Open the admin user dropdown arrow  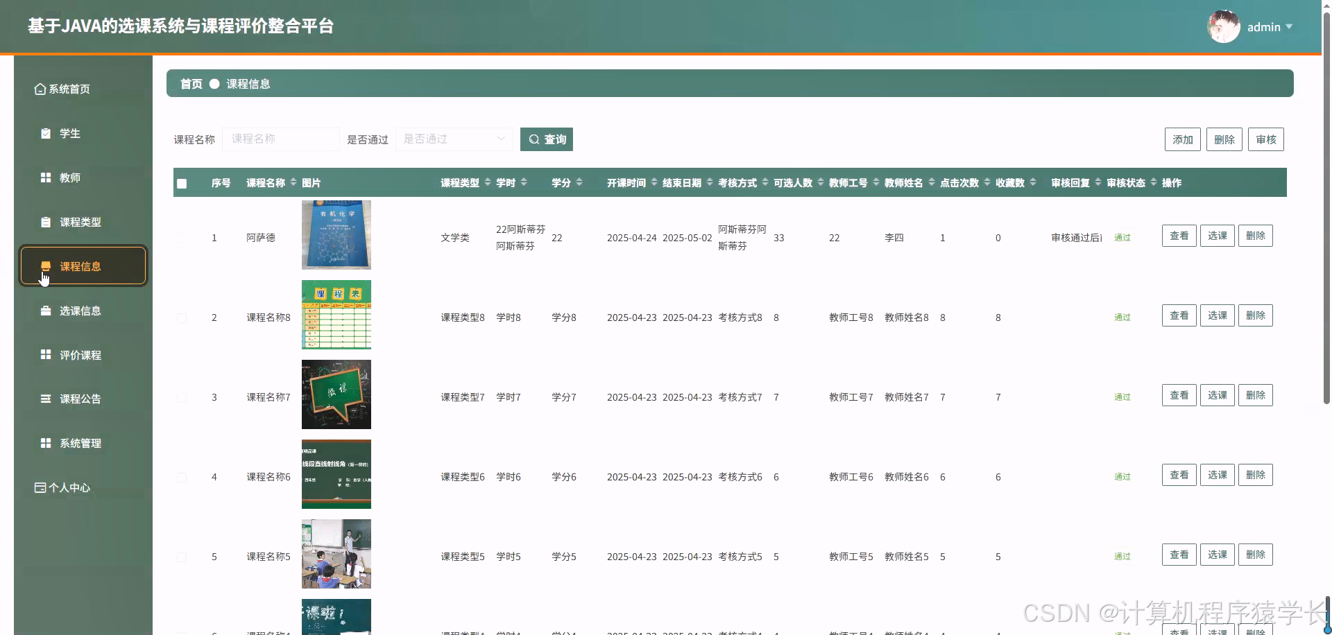pyautogui.click(x=1289, y=27)
